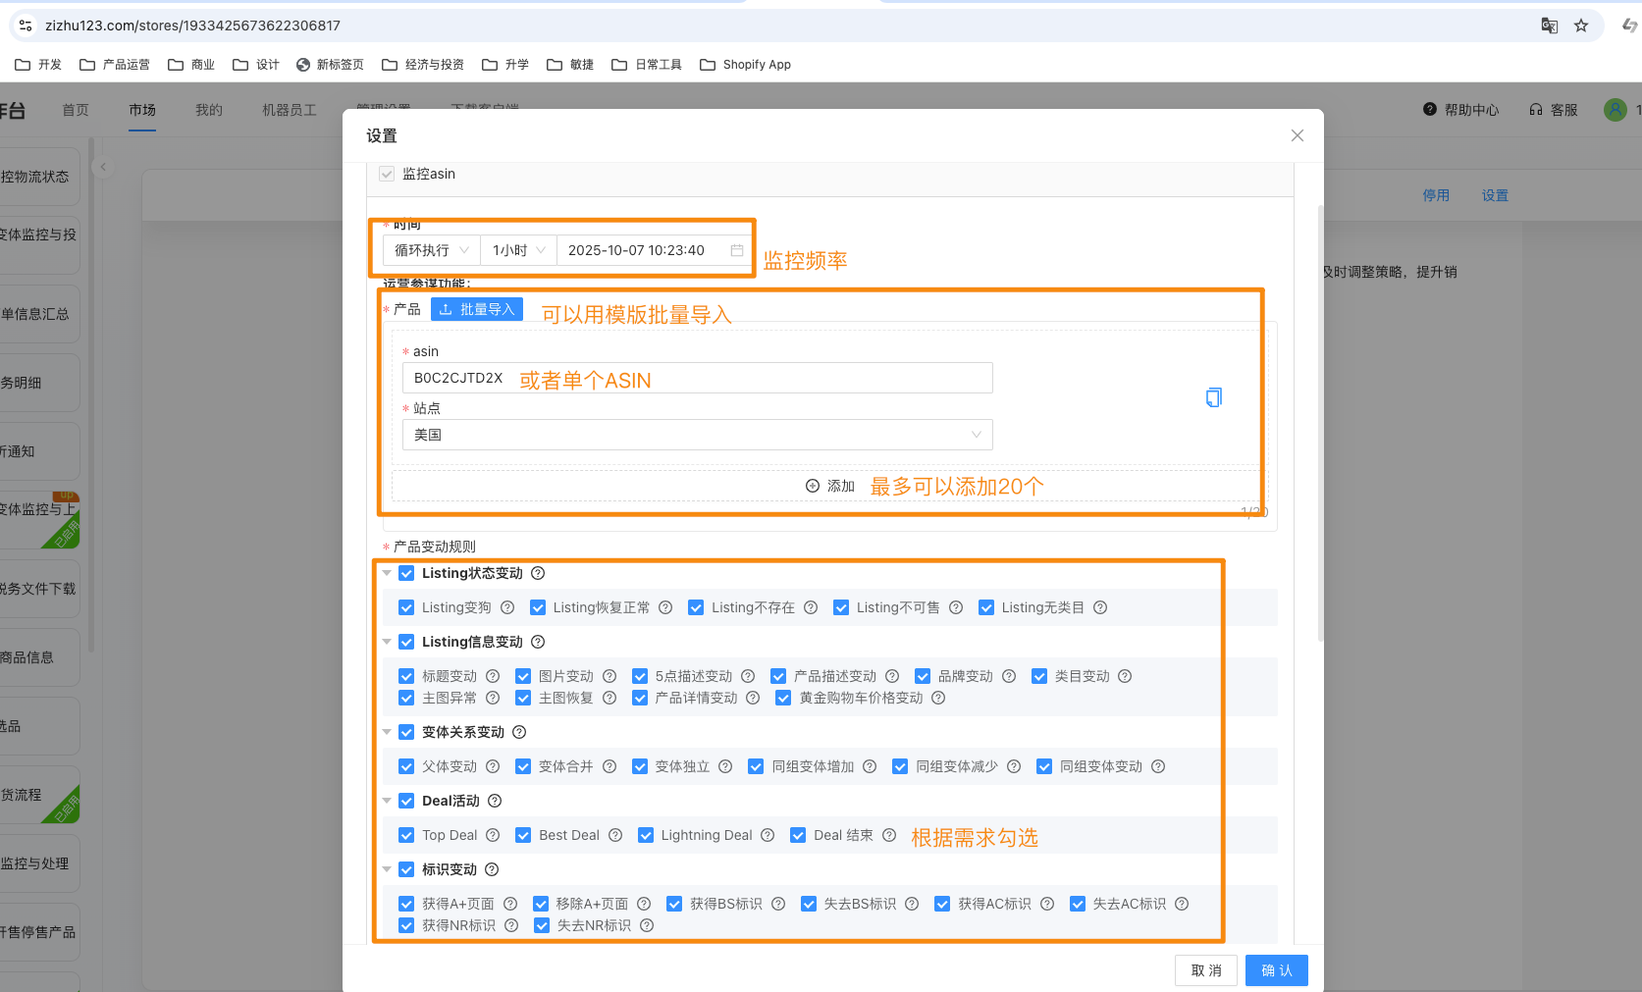This screenshot has width=1642, height=992.
Task: Collapse the Listing信息变动 group
Action: click(x=387, y=642)
